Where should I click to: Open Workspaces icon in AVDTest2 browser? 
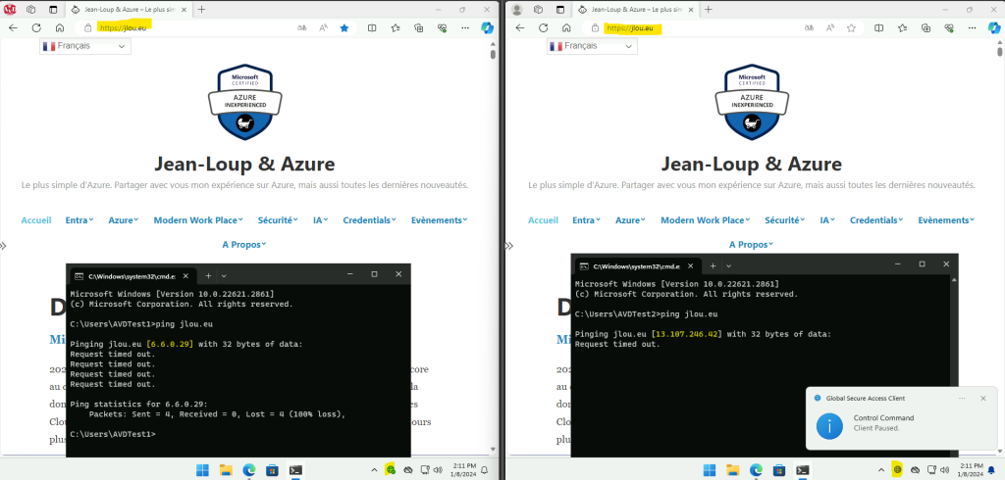click(539, 9)
